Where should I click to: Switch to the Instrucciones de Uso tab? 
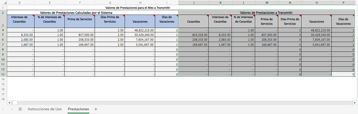[45, 109]
